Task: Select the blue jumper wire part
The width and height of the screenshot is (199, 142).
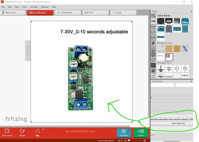Action: (185, 49)
